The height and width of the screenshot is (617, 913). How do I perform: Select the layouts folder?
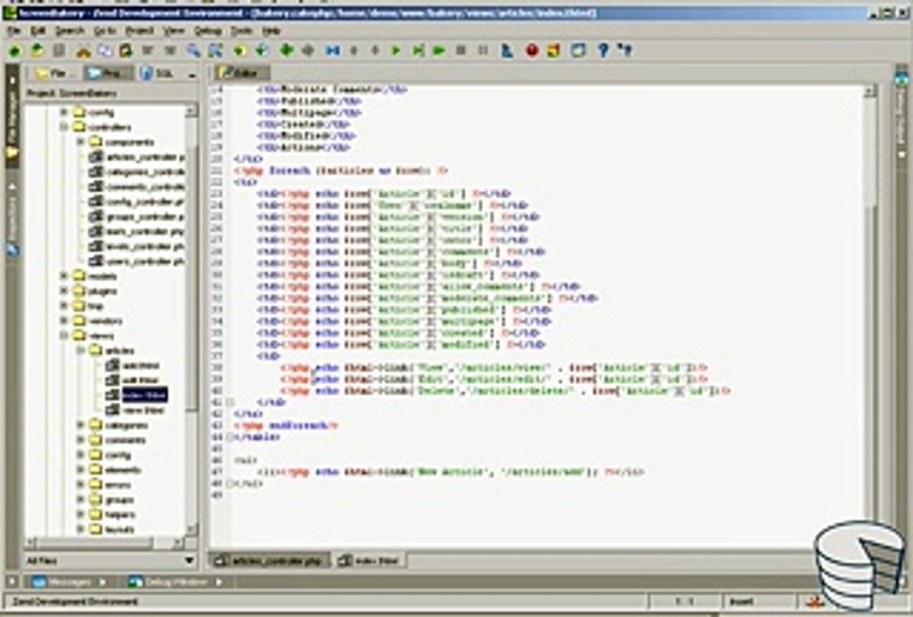point(112,530)
